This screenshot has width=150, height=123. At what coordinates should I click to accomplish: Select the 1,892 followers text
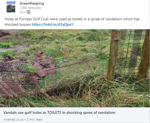point(30,8)
